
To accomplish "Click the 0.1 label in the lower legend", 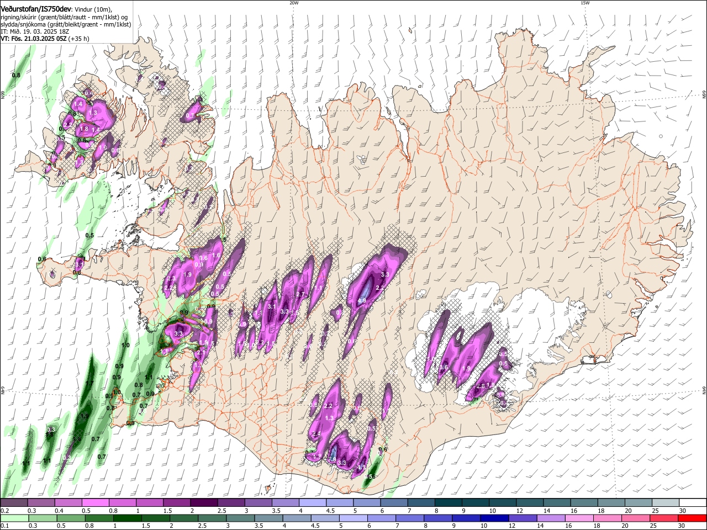I will [x=4, y=526].
